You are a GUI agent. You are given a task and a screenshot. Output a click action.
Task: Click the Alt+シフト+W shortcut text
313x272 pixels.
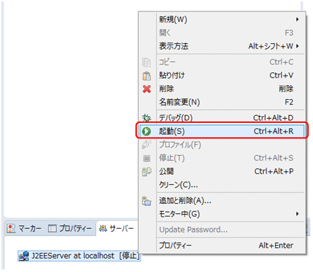tap(271, 46)
